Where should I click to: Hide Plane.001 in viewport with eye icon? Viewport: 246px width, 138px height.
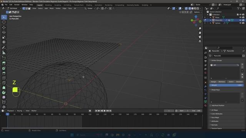tap(240, 20)
